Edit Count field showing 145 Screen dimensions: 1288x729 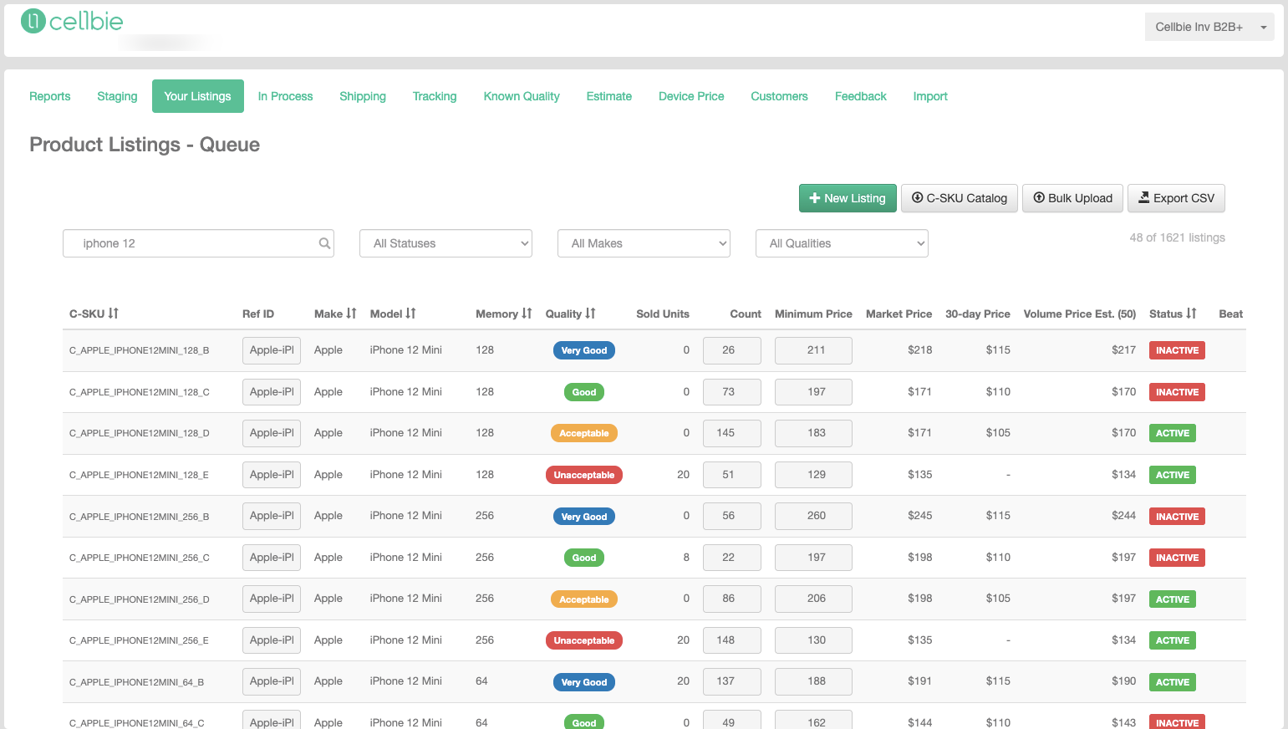pos(732,433)
